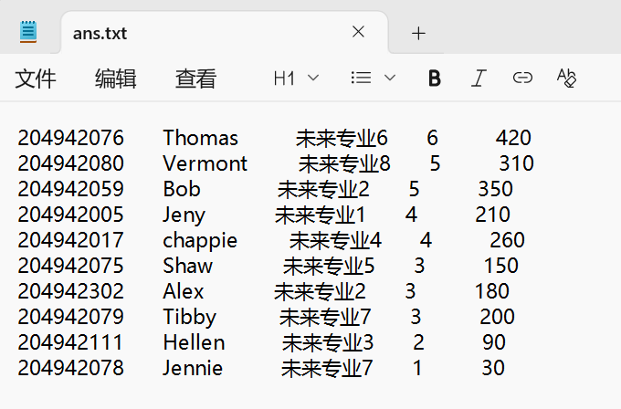Click the value 420
The width and height of the screenshot is (621, 409).
(x=513, y=138)
